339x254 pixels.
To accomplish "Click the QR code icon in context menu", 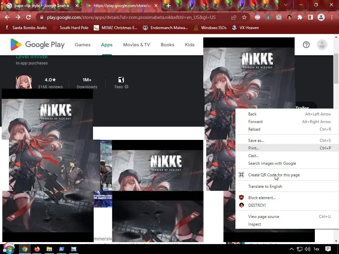I will [241, 175].
